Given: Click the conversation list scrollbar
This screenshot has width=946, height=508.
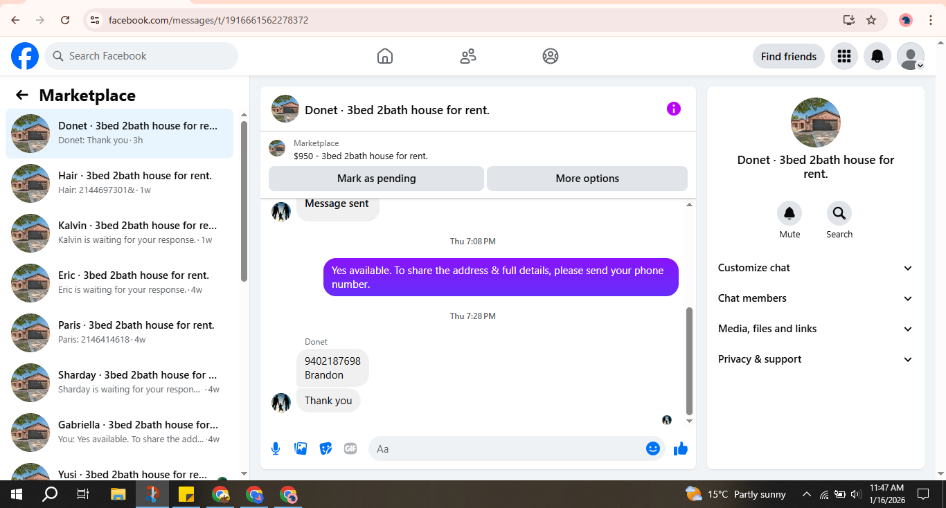Looking at the screenshot, I should point(244,201).
